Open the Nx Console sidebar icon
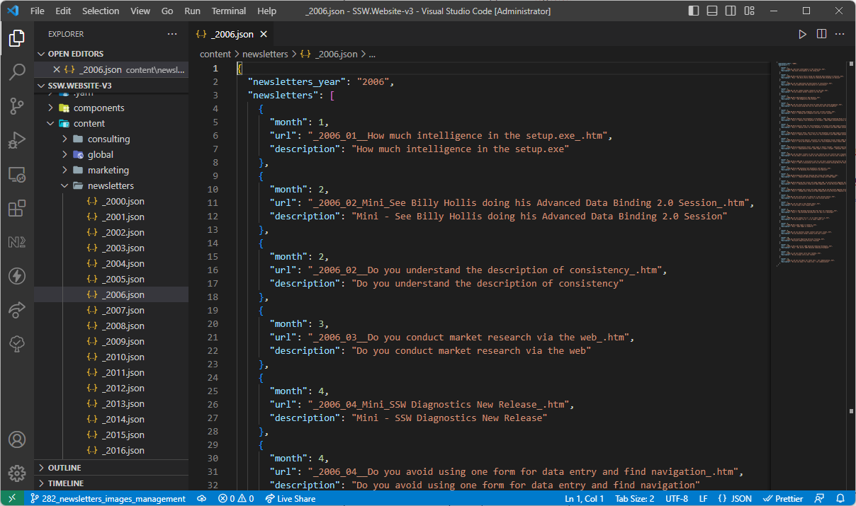Screen dimensions: 856x506 pos(17,242)
